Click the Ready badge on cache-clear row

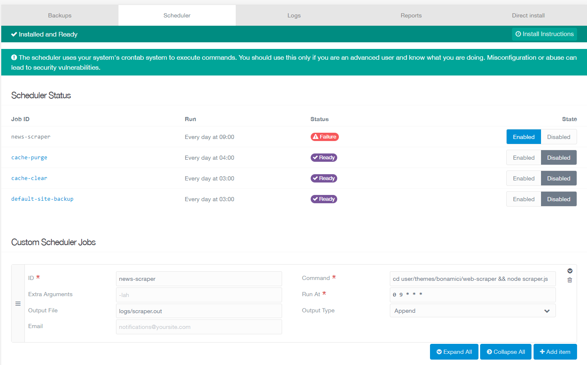tap(324, 178)
